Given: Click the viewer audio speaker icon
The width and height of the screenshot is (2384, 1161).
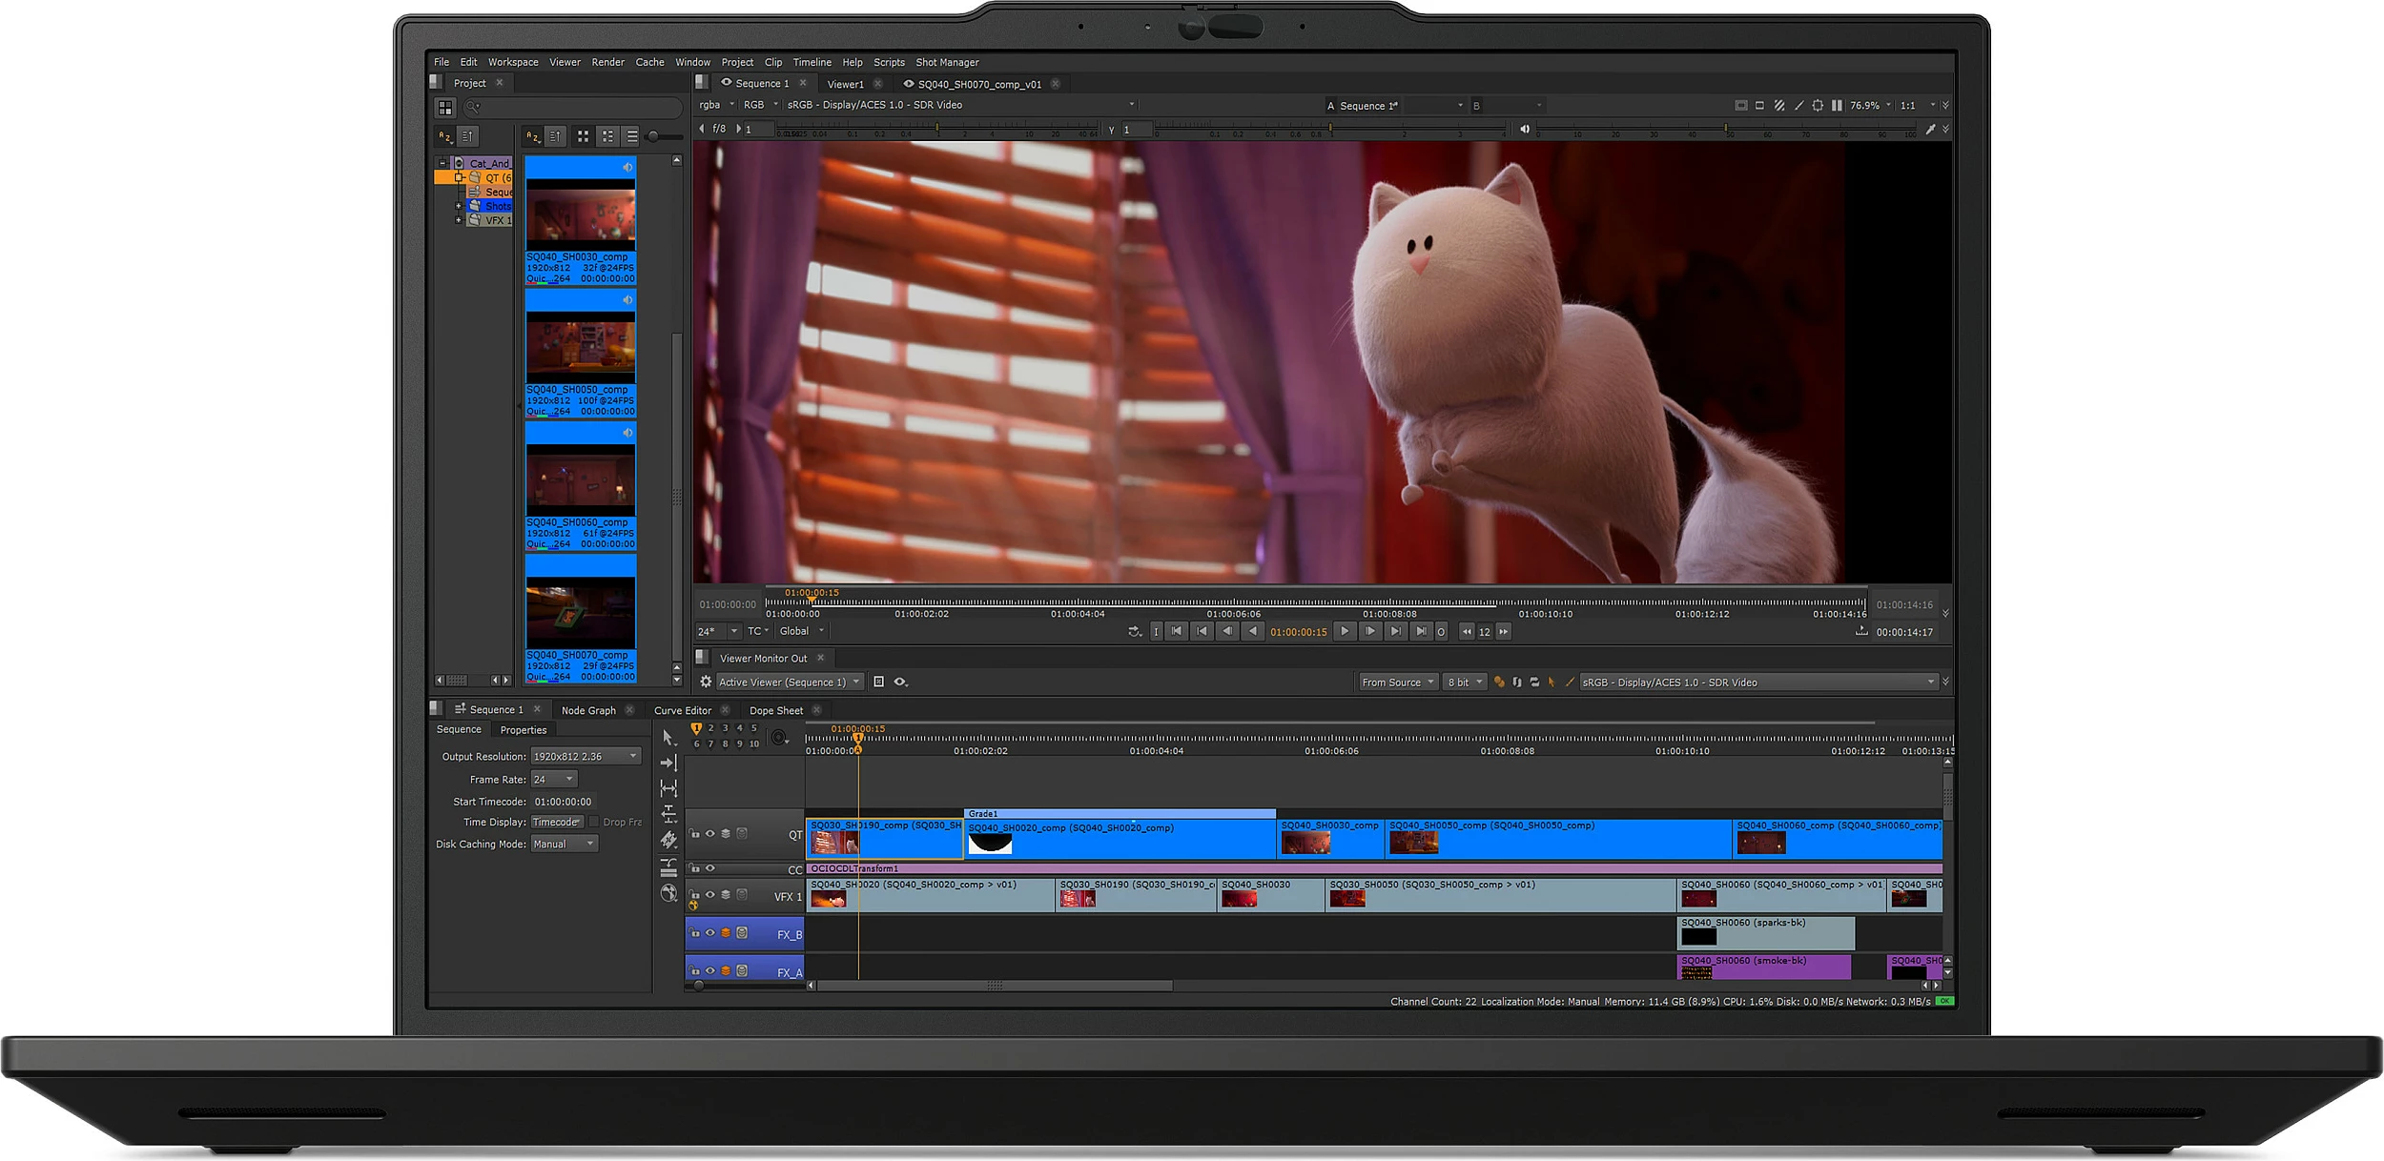Looking at the screenshot, I should tap(1525, 129).
